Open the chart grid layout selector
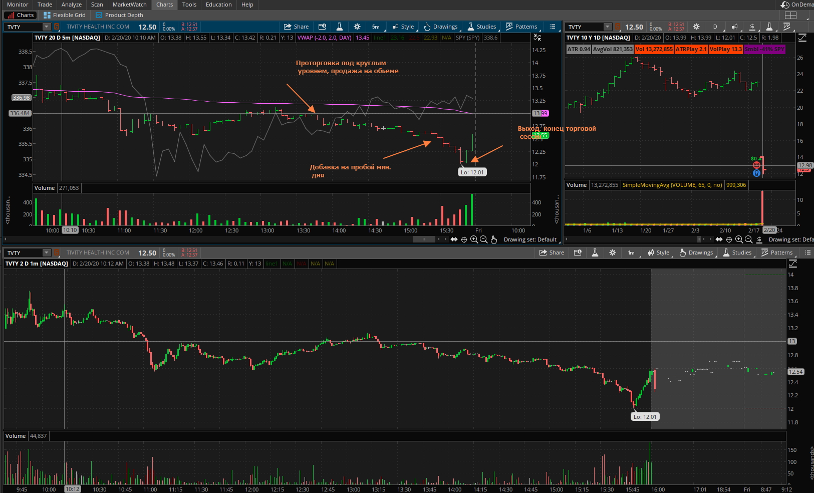The width and height of the screenshot is (814, 493). (x=790, y=15)
